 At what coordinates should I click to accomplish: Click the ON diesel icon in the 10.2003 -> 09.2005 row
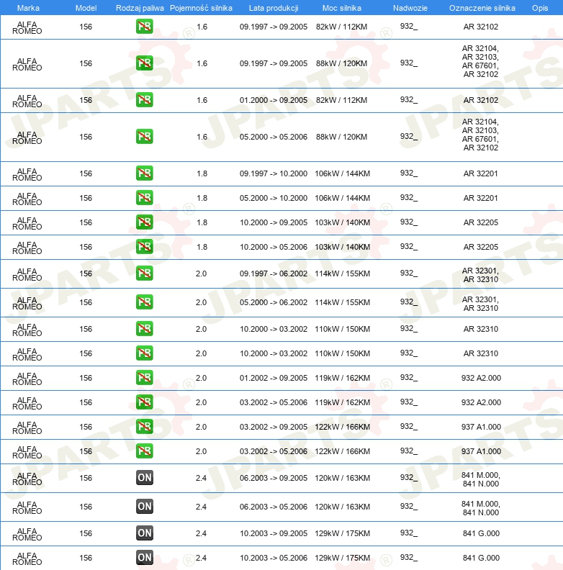(145, 533)
